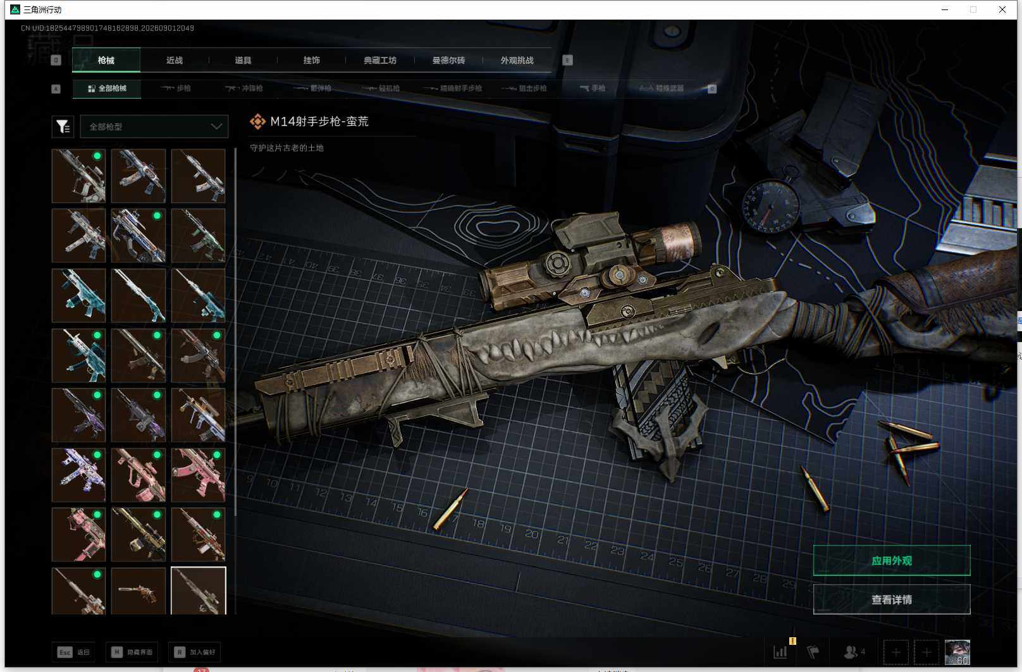The height and width of the screenshot is (672, 1022).
Task: Select the first skin thumbnail in the list
Action: (x=78, y=176)
